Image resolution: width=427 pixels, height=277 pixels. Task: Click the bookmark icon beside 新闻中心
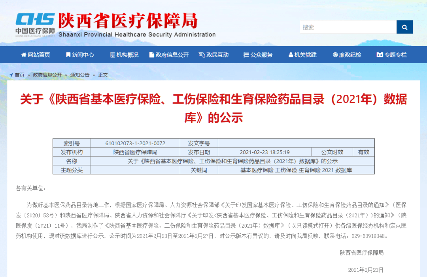68,55
